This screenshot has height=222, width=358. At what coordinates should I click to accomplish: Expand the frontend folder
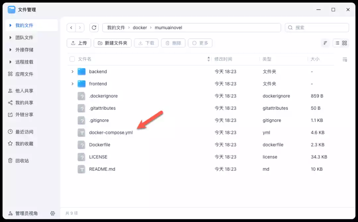[x=73, y=83]
